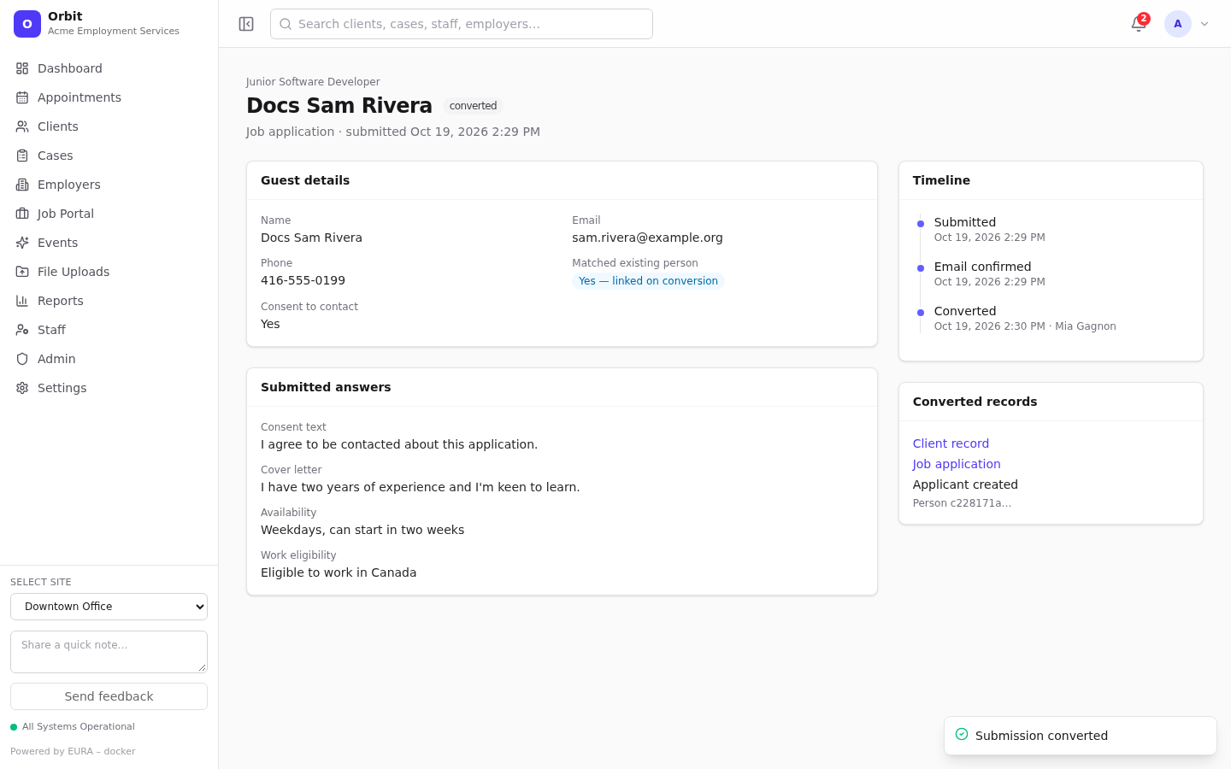Open Dashboard from sidebar icon
The width and height of the screenshot is (1231, 769).
[22, 68]
